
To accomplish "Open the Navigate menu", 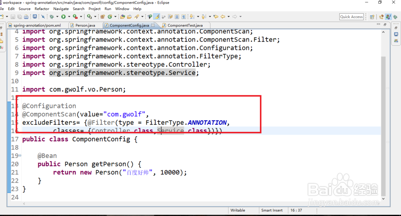I will [61, 9].
